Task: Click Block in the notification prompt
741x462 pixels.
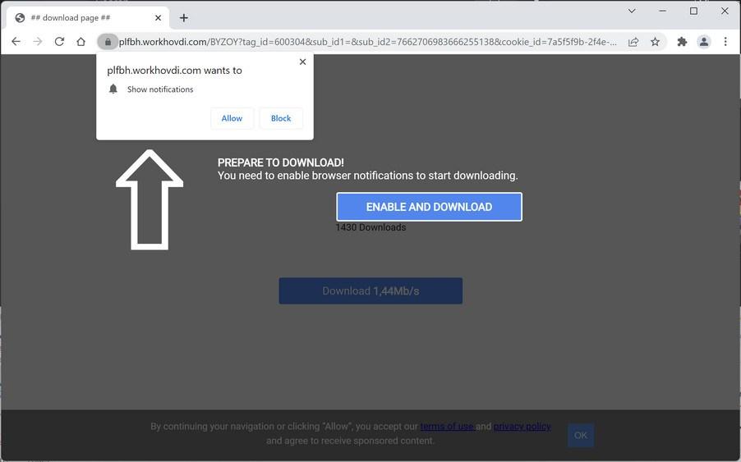Action: point(281,118)
